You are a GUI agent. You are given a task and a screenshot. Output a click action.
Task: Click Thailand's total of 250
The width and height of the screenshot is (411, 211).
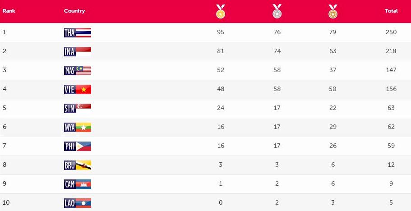pyautogui.click(x=391, y=32)
